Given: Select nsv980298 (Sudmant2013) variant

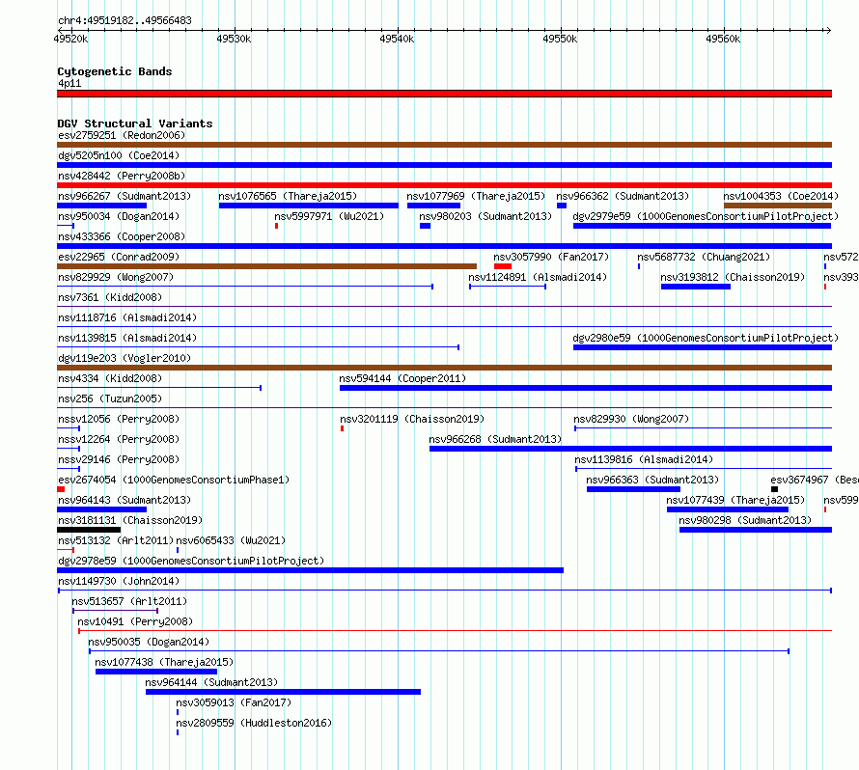Looking at the screenshot, I should [756, 530].
